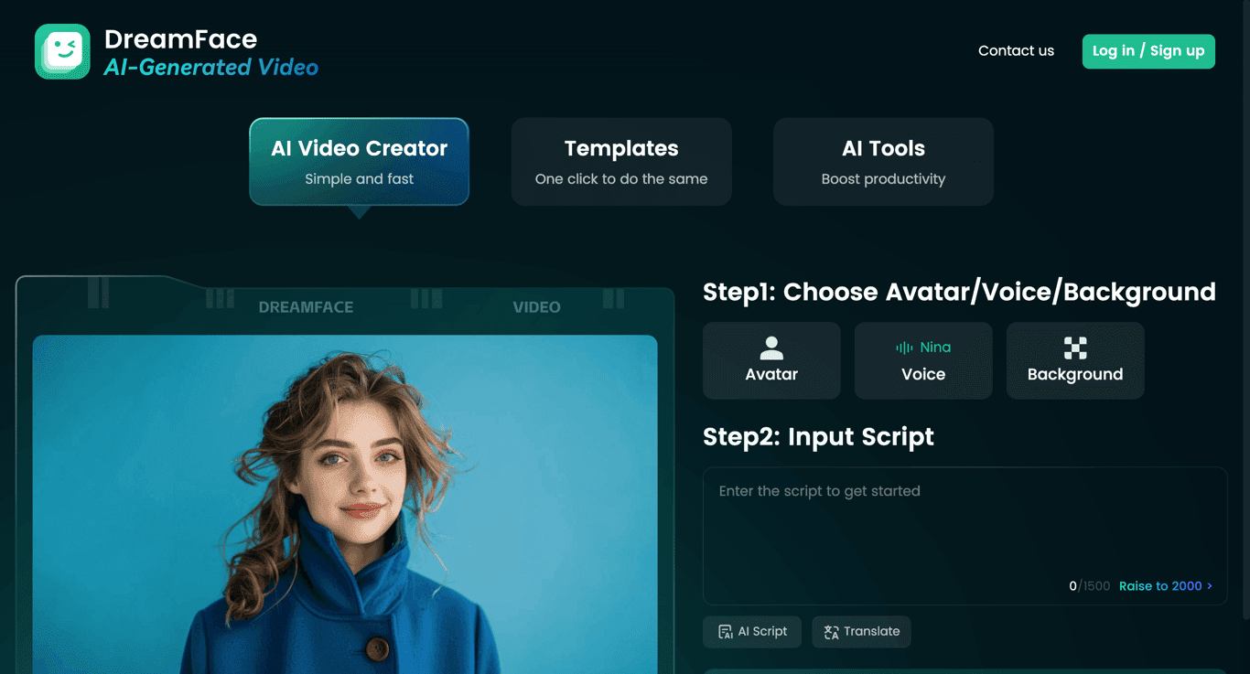
Task: Click the DreamFace logo icon
Action: [61, 51]
